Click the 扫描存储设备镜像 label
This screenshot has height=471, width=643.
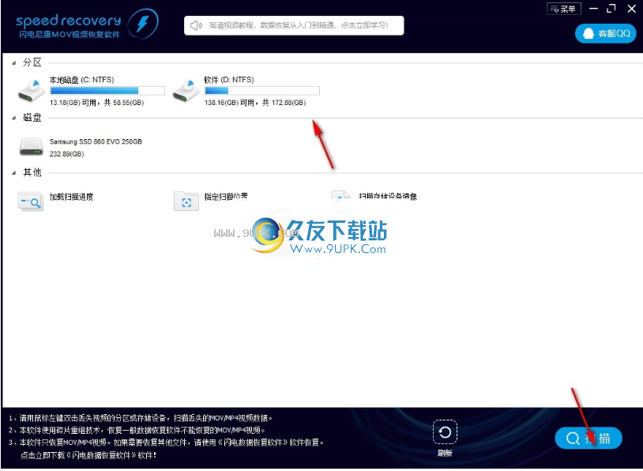pos(388,197)
